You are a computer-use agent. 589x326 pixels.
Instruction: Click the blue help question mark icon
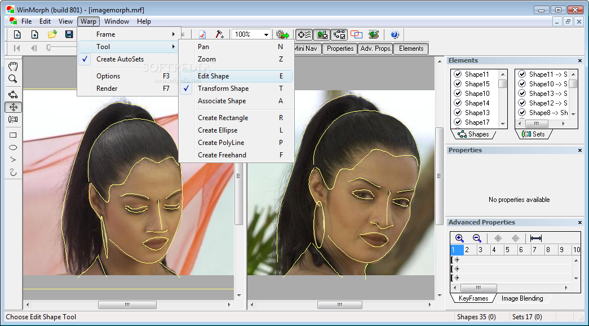click(395, 34)
